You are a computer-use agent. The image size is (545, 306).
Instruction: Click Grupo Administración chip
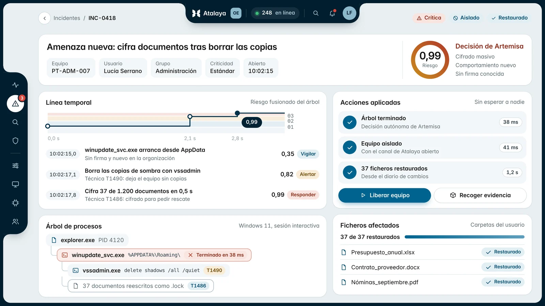pos(176,68)
